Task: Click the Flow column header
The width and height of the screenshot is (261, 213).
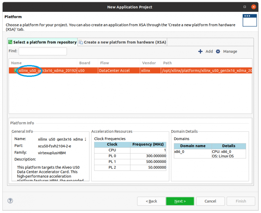Action: tap(104, 63)
